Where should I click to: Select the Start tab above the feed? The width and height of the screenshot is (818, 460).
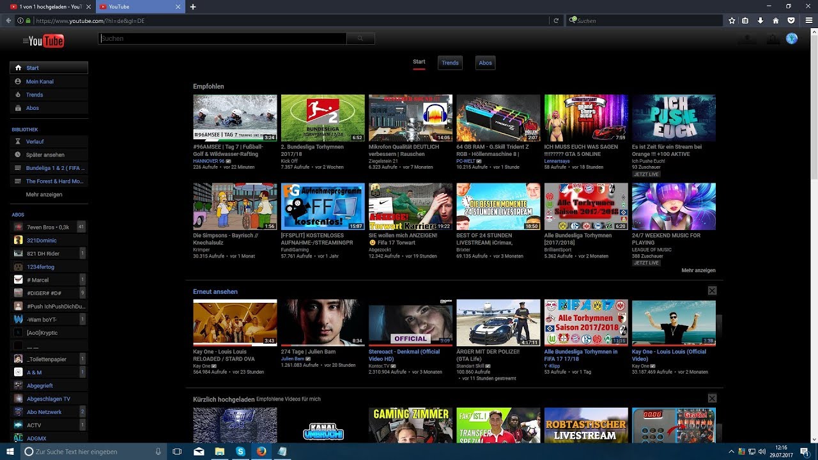(x=419, y=63)
